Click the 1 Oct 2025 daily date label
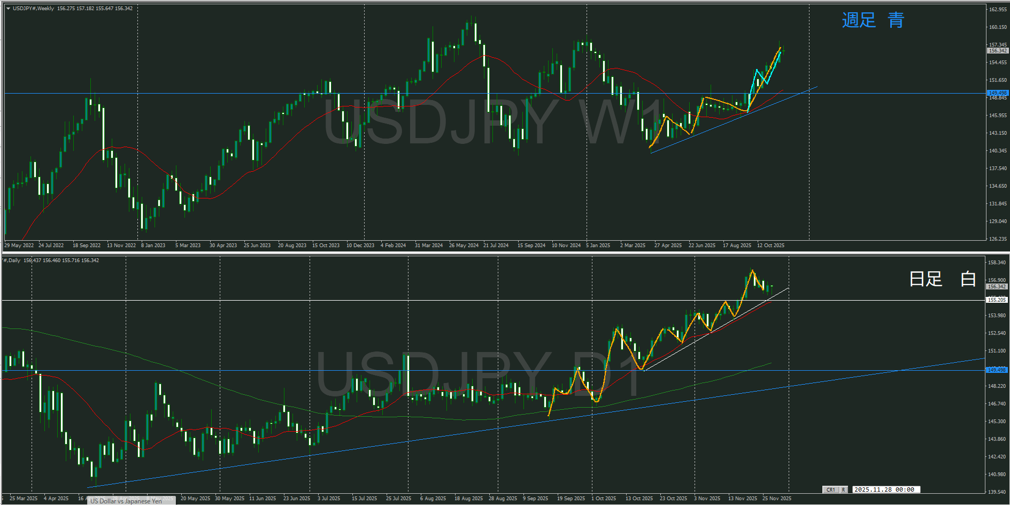The image size is (1010, 505). point(603,499)
